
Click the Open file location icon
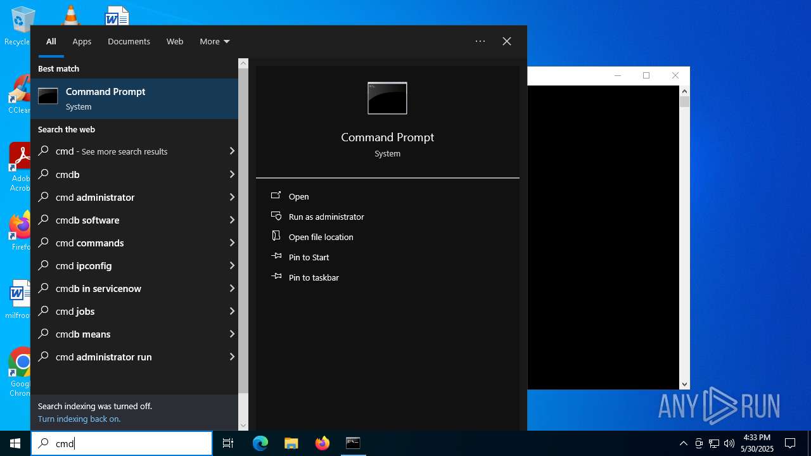(x=276, y=236)
